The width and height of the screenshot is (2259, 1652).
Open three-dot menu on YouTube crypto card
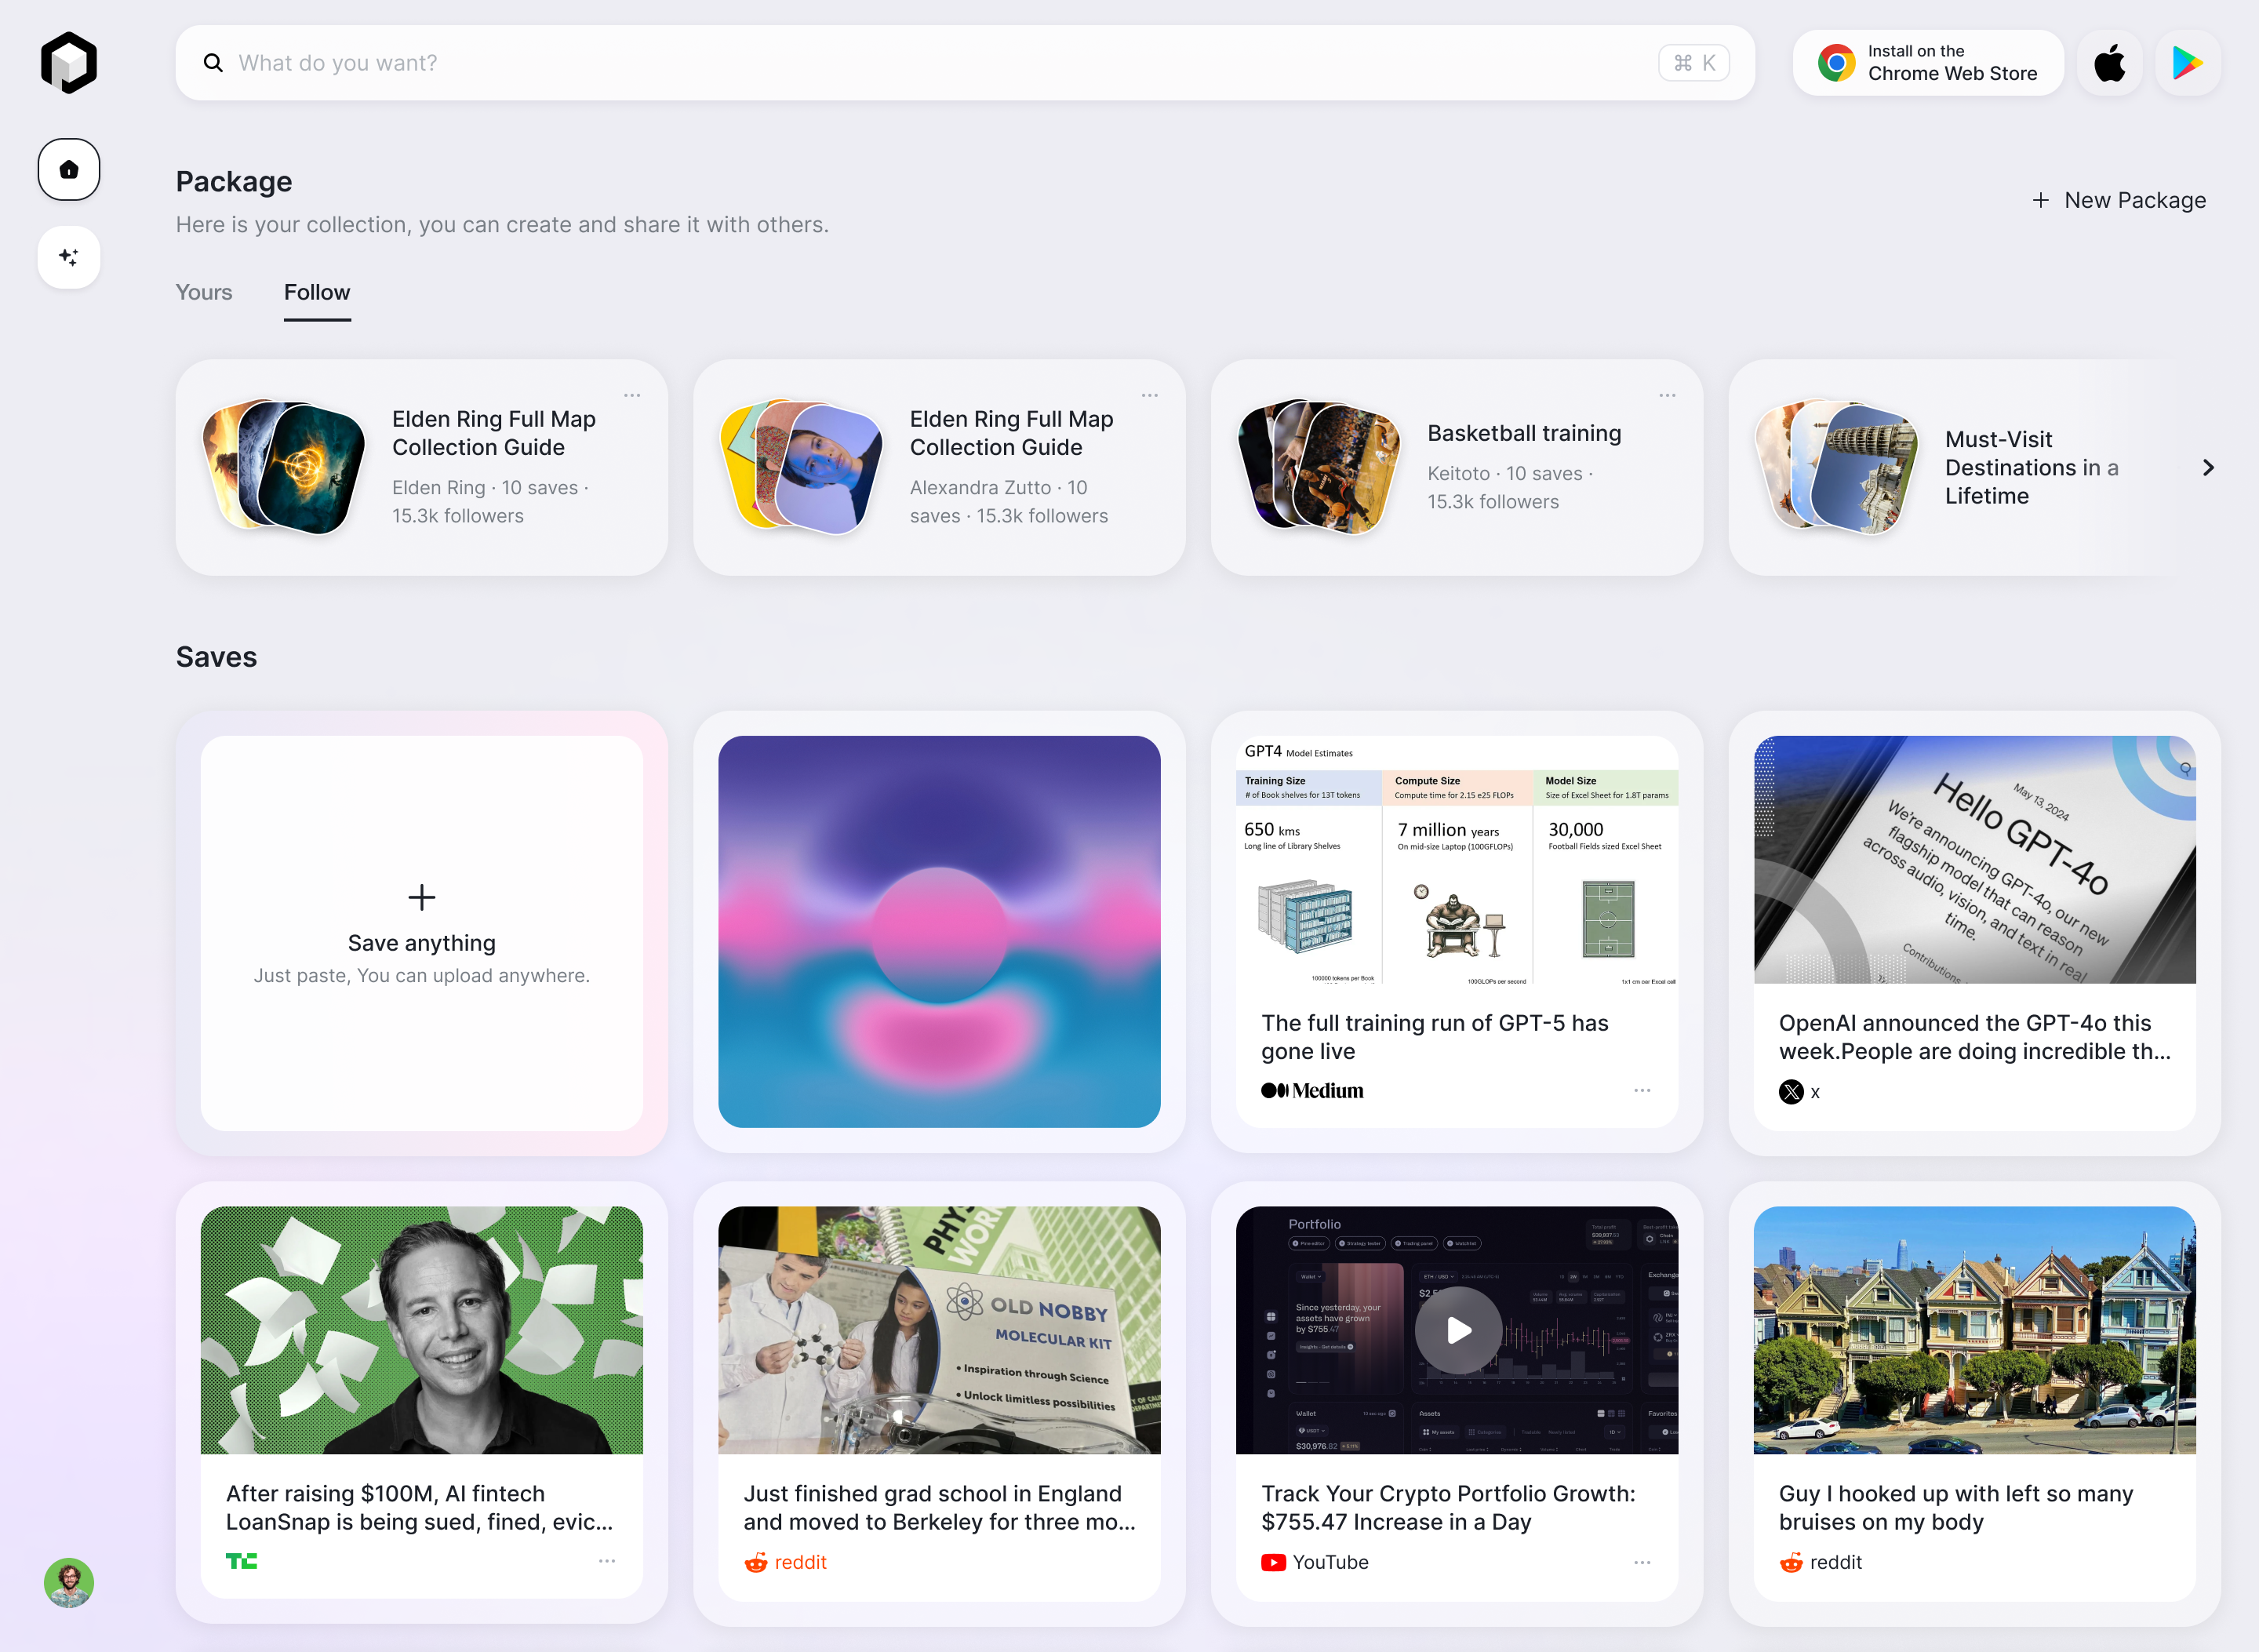[1642, 1562]
